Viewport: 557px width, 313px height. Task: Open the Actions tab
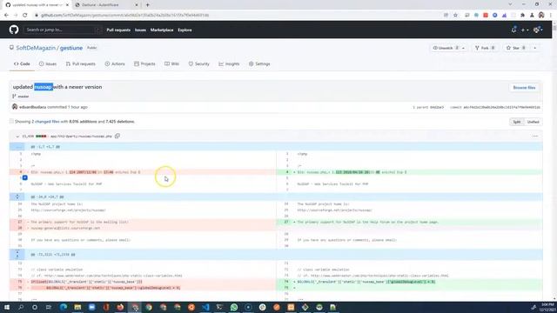pos(115,63)
